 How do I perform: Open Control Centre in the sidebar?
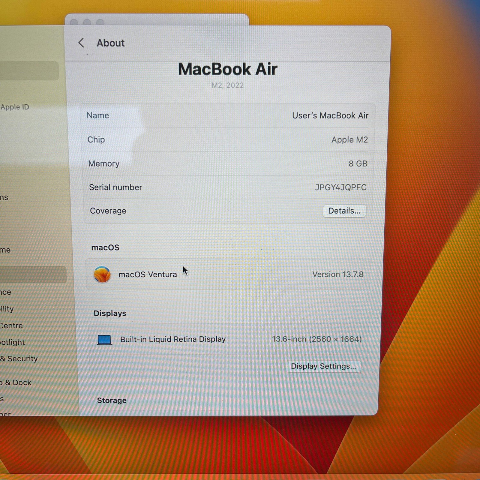coord(11,325)
